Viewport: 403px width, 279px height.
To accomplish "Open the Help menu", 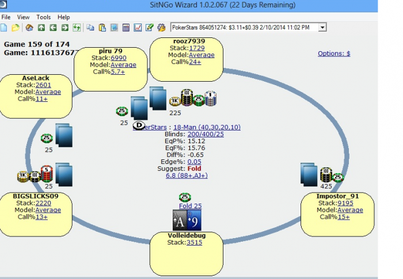I will pos(63,17).
